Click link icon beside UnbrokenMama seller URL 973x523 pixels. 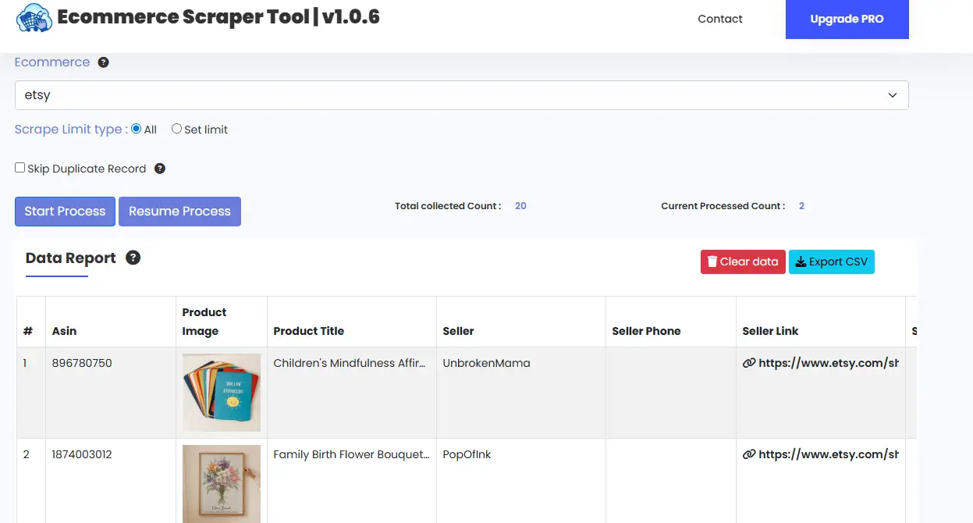(x=749, y=362)
